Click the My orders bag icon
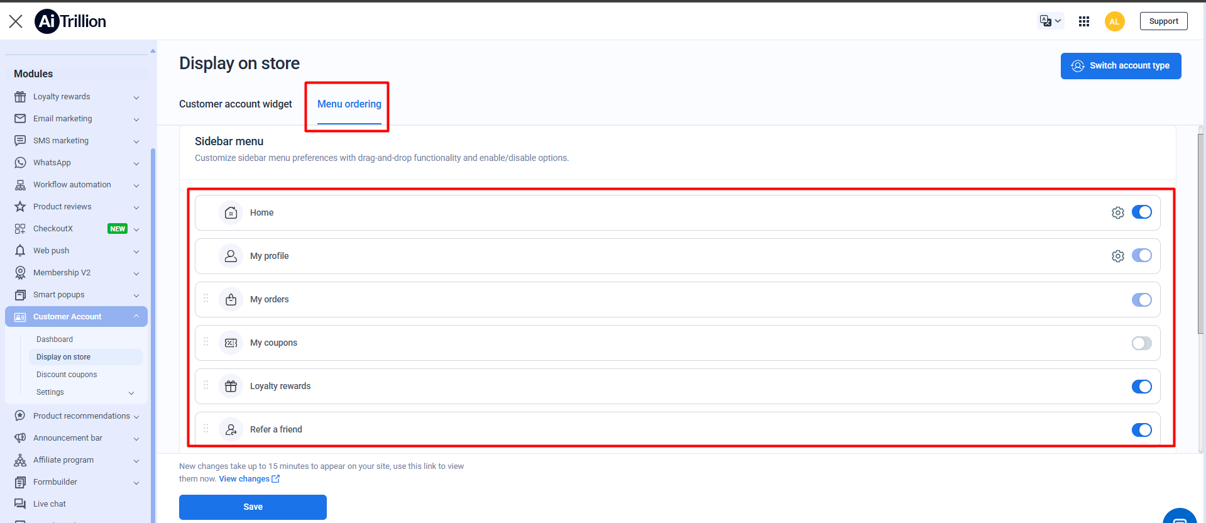 (x=231, y=300)
